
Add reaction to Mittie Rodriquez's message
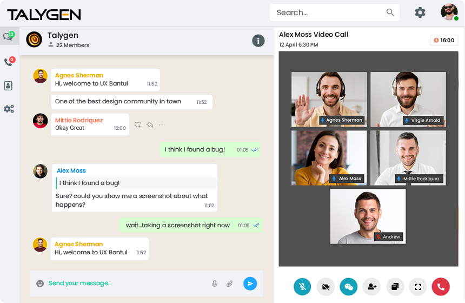point(138,125)
